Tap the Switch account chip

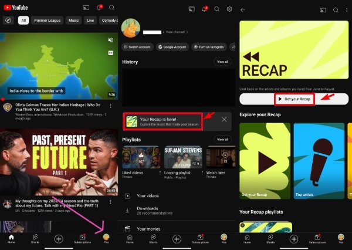tap(137, 47)
